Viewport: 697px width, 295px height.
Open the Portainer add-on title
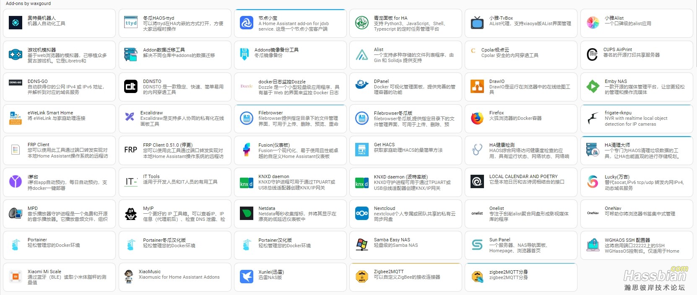pyautogui.click(x=37, y=240)
